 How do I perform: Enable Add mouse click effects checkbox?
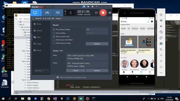(x=54, y=40)
